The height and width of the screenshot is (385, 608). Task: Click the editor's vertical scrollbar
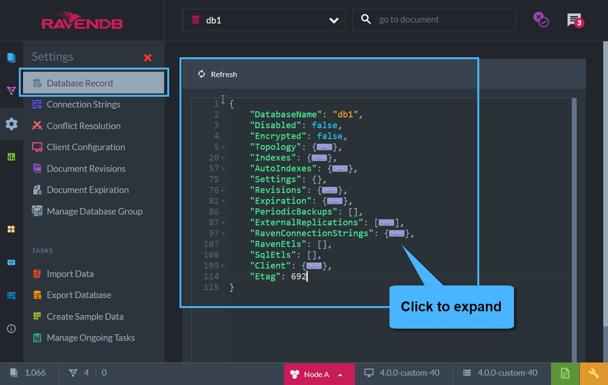coord(574,230)
